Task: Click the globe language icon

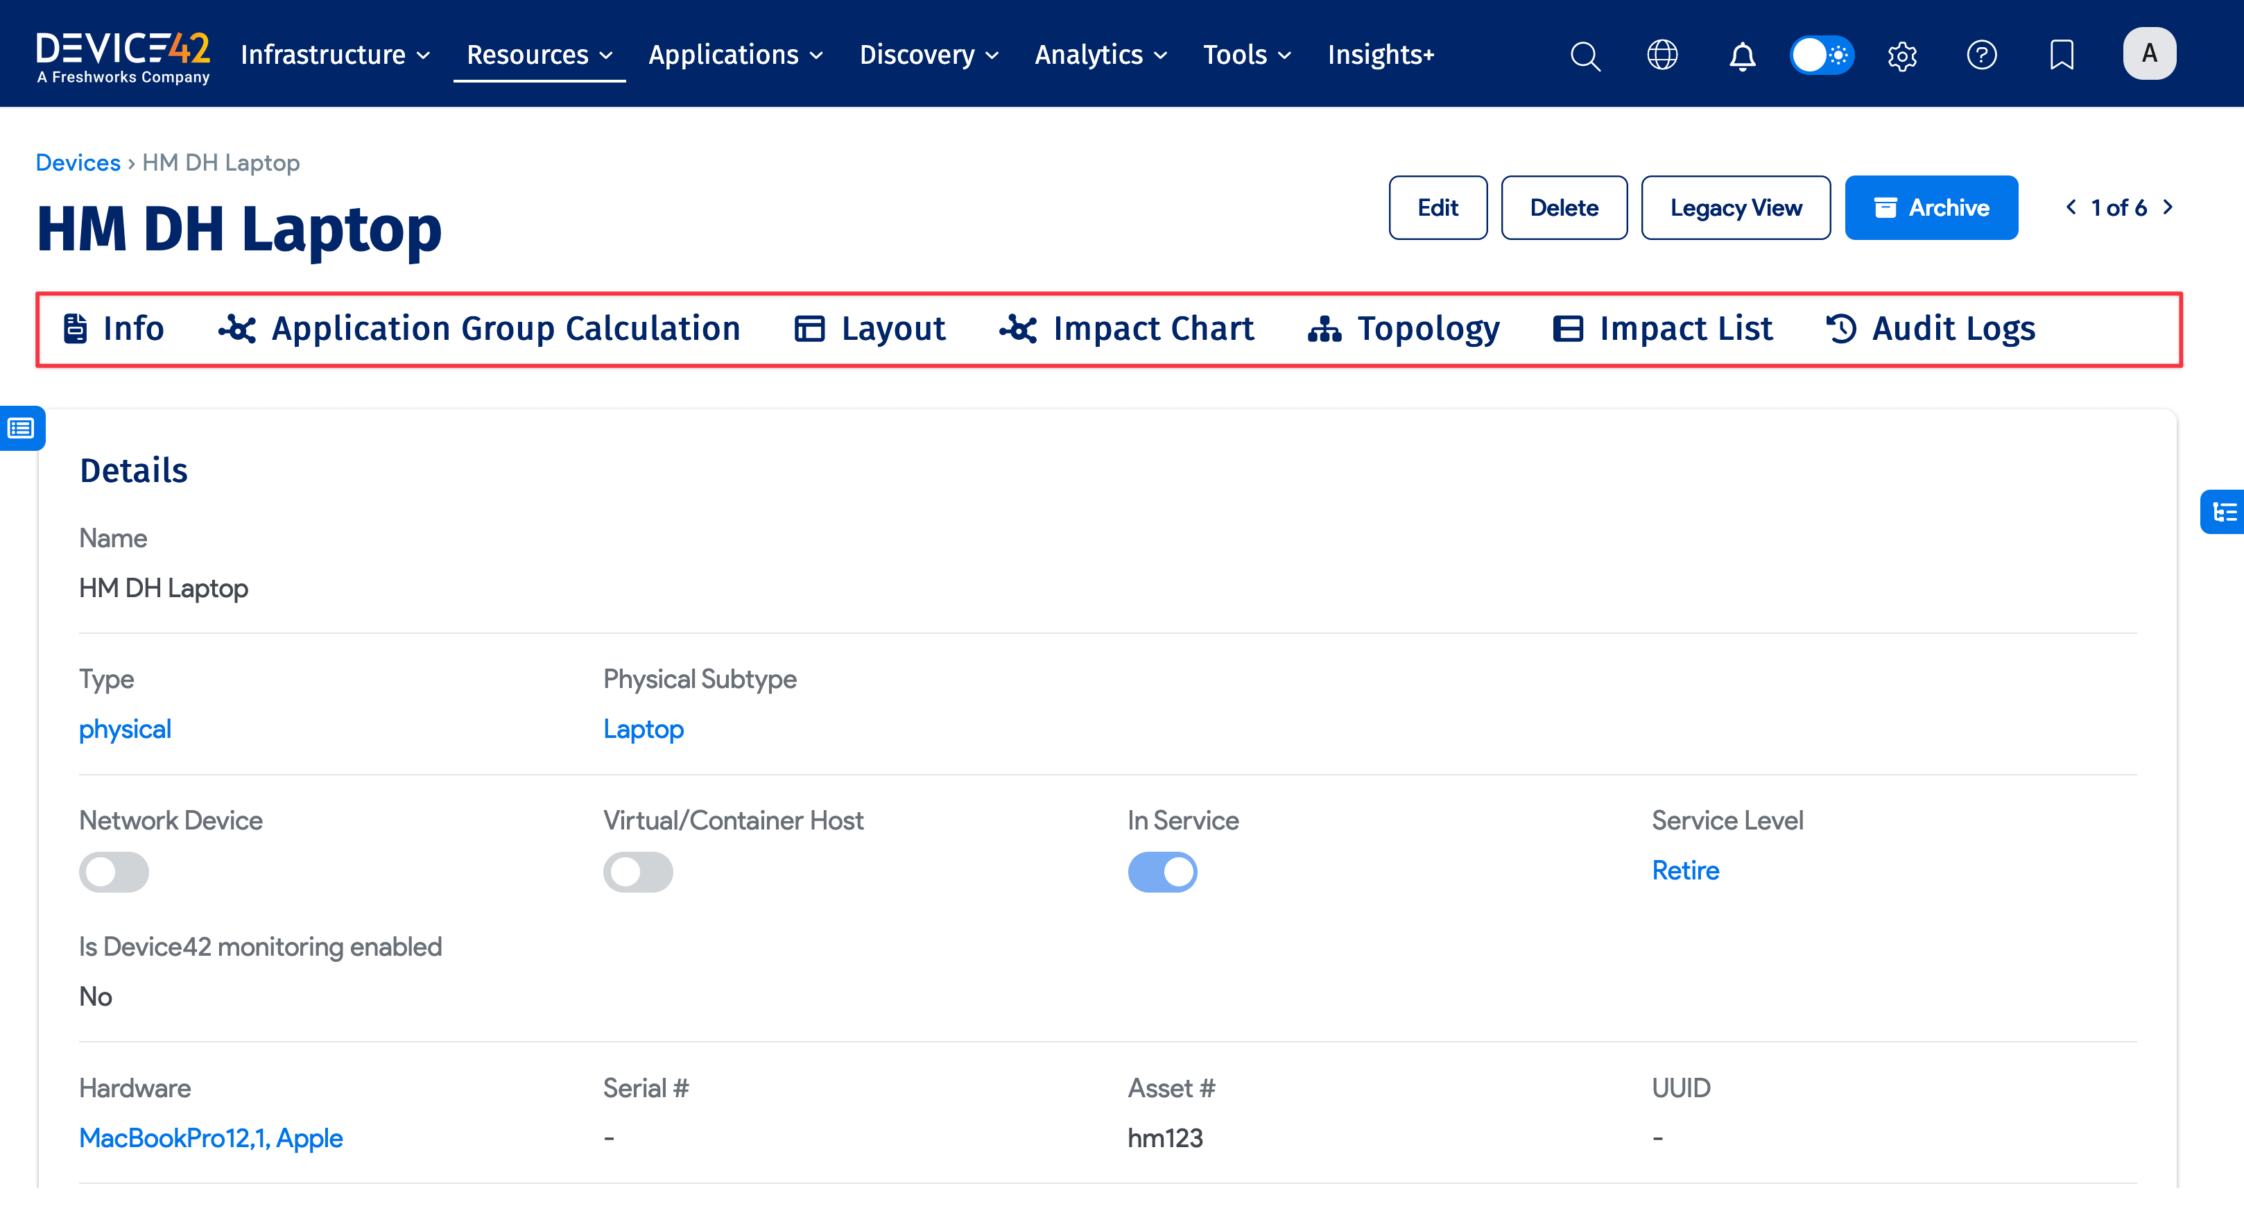Action: 1662,55
